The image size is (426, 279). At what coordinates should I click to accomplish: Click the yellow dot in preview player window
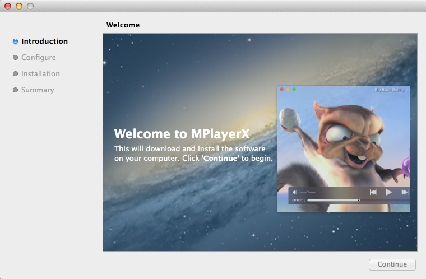(x=288, y=90)
